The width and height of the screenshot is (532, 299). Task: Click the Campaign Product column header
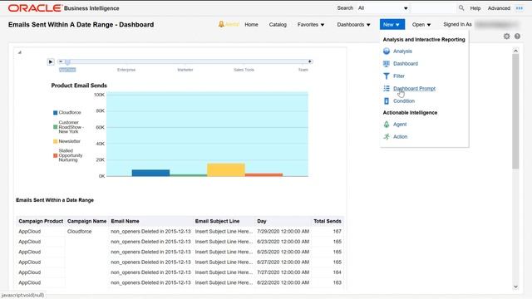coord(41,221)
